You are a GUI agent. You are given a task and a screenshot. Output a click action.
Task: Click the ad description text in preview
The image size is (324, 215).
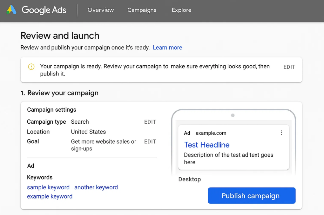(x=228, y=159)
